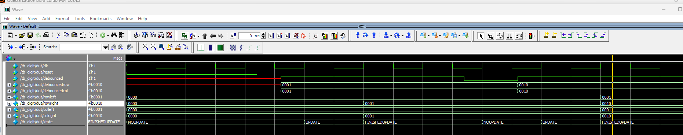Undo the last action

[x=83, y=35]
